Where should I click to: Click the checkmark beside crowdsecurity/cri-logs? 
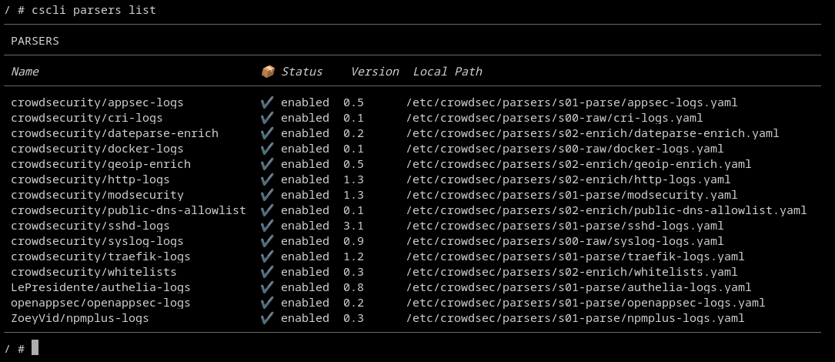(x=267, y=118)
